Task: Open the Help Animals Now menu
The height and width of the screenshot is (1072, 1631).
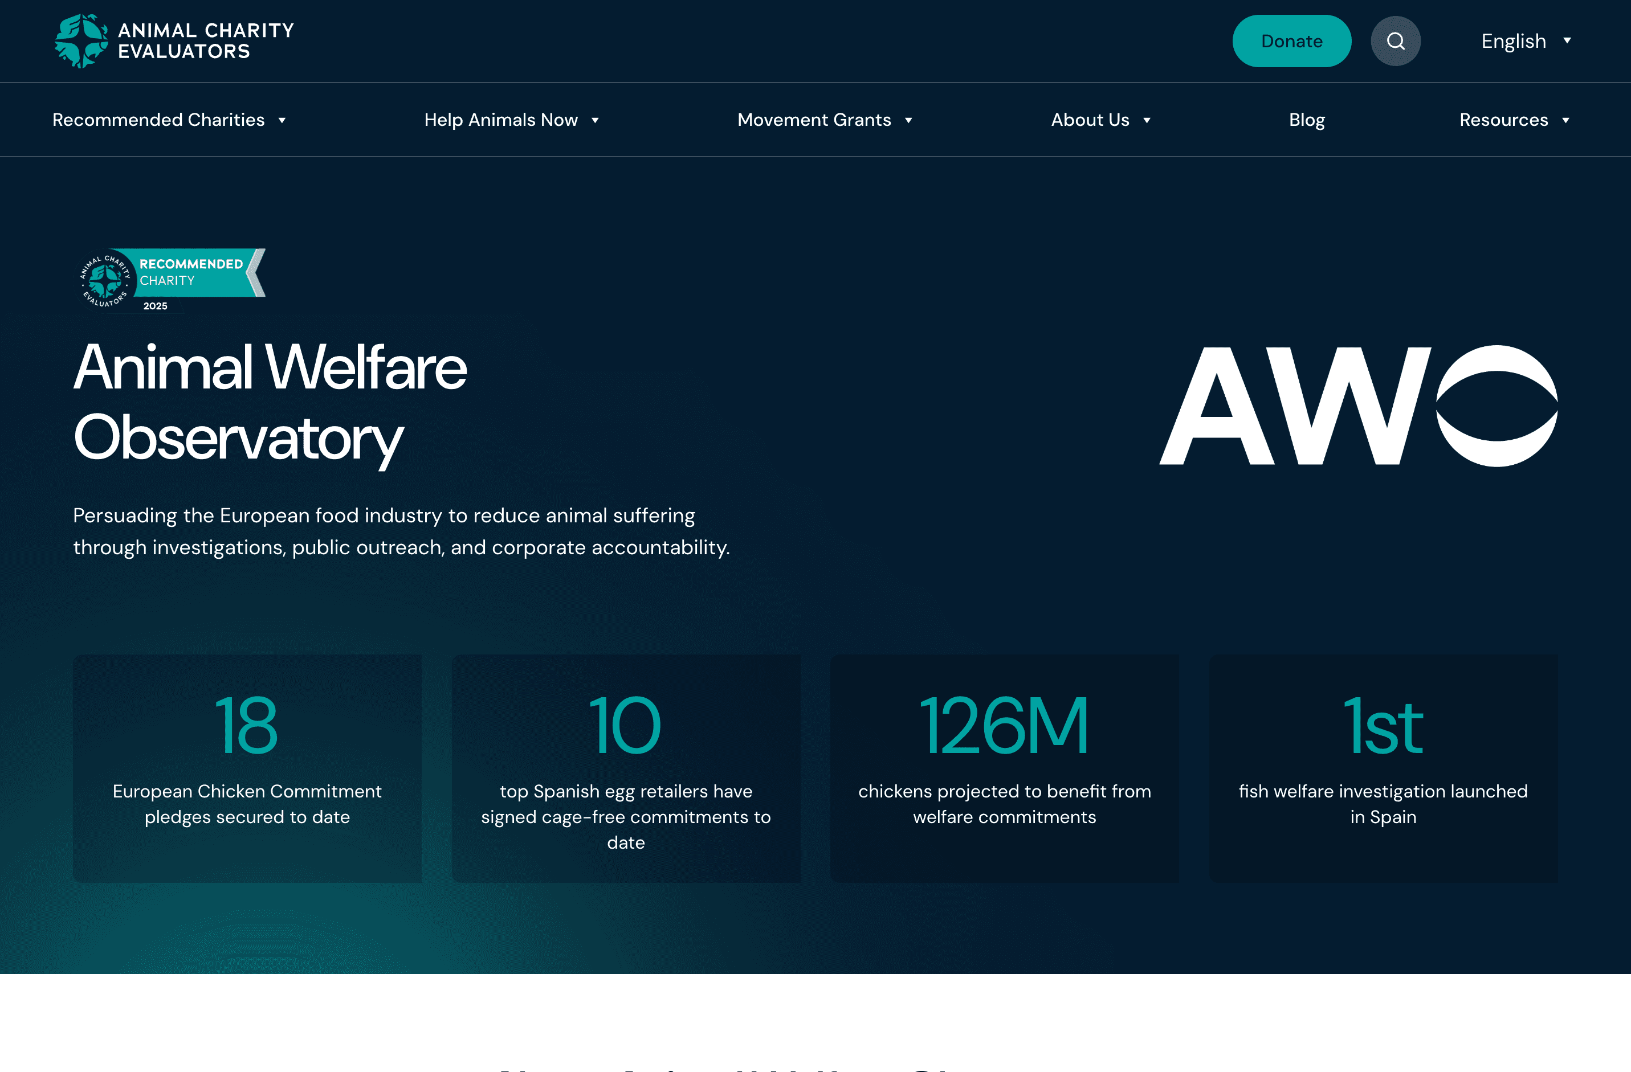Action: [501, 120]
